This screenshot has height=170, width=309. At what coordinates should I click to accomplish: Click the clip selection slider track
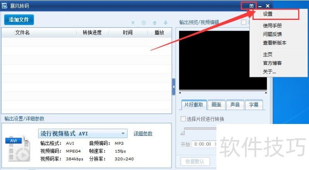click(x=200, y=129)
